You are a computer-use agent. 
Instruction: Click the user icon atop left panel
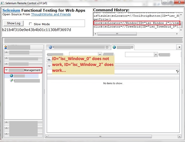(x=6, y=47)
